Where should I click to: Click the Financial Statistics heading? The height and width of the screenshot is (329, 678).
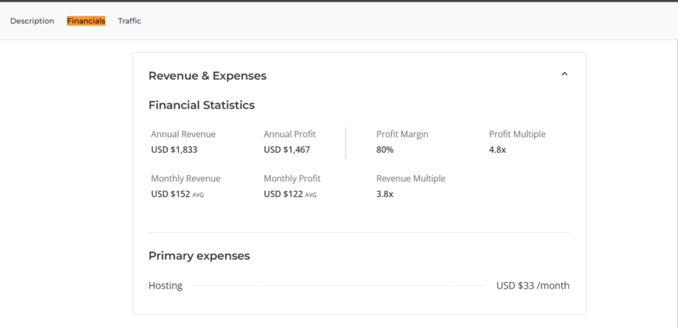pyautogui.click(x=201, y=105)
